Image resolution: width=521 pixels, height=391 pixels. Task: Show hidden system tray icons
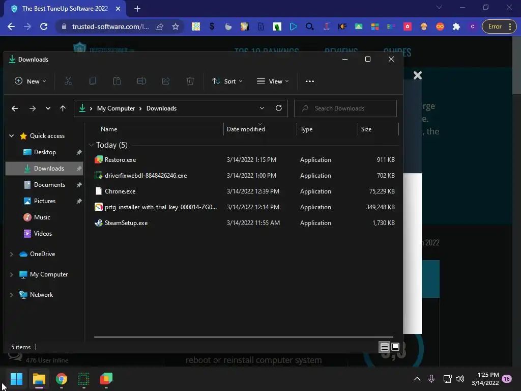(x=417, y=379)
